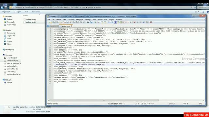Open Find with the binoculars icon
This screenshot has width=209, height=117.
point(88,22)
